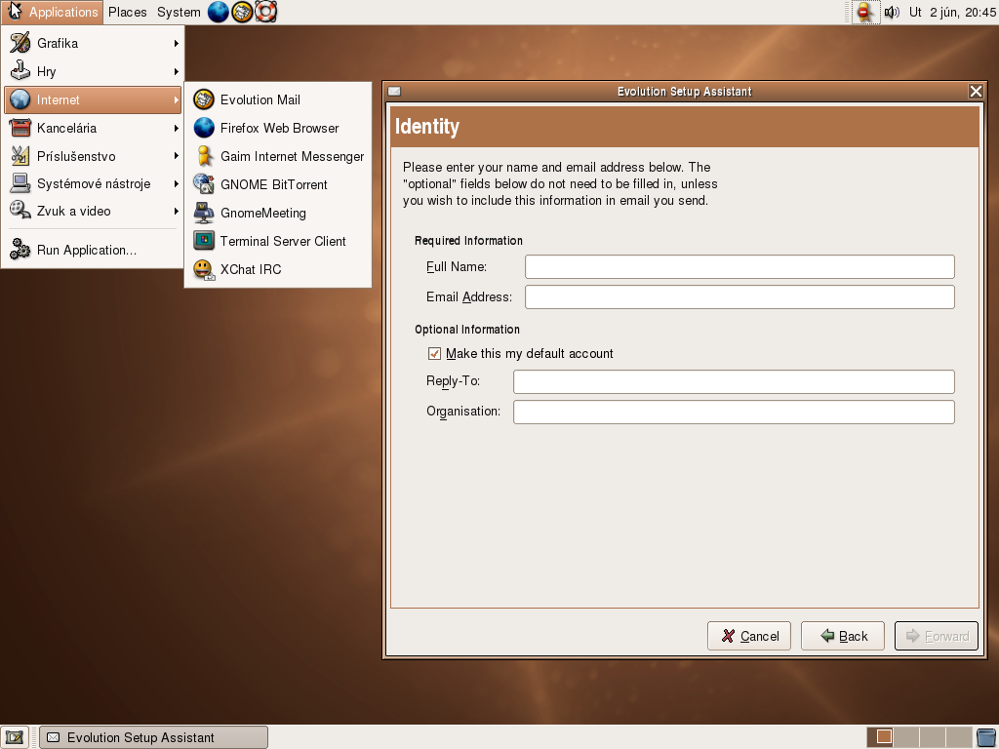Click the Cancel button
The image size is (999, 749).
click(749, 636)
